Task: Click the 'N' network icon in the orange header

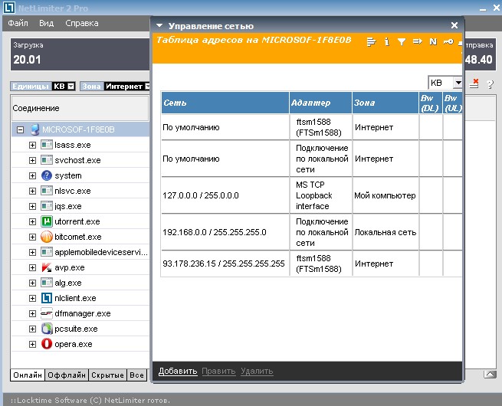Action: 433,41
